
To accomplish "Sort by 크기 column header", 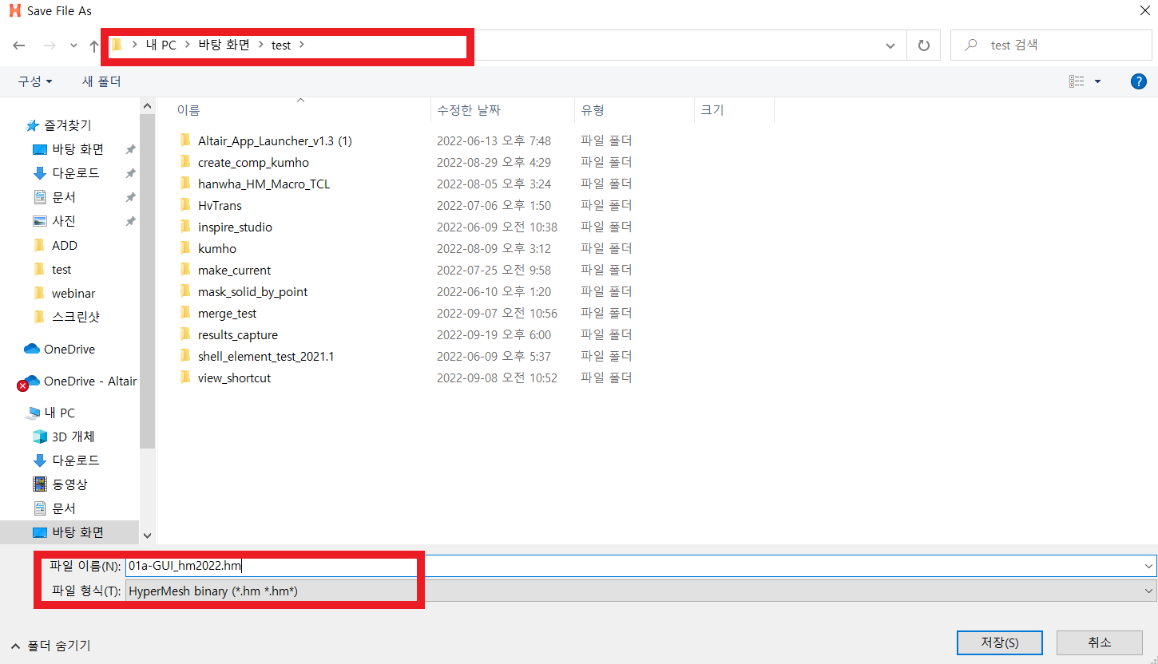I will (712, 110).
